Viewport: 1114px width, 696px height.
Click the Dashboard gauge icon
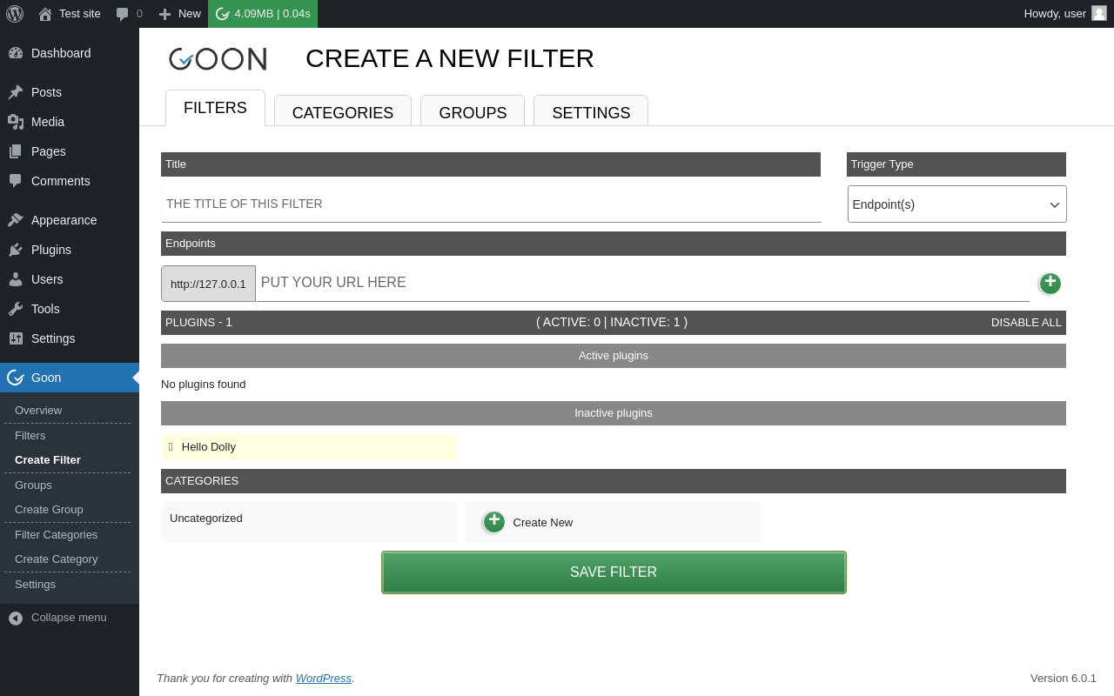16,53
